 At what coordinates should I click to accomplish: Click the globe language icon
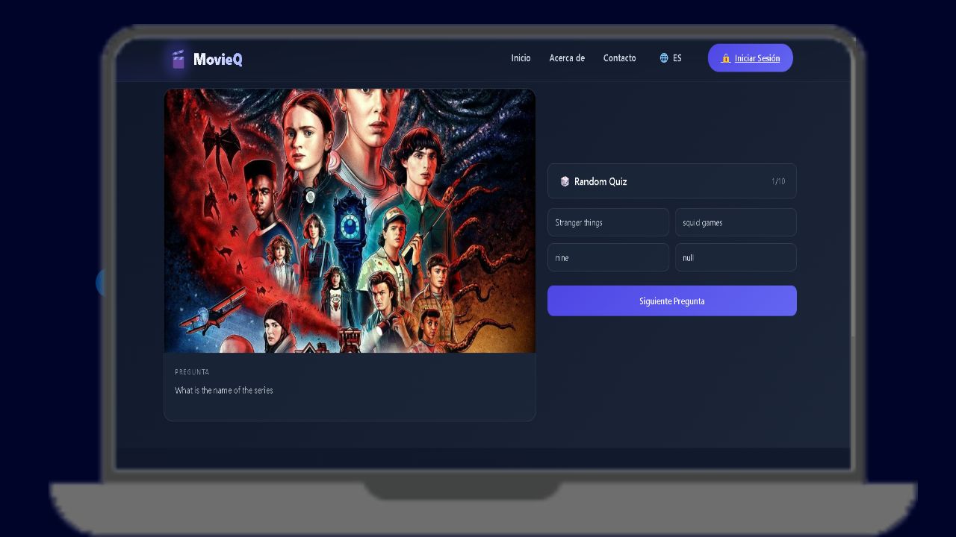(x=664, y=58)
